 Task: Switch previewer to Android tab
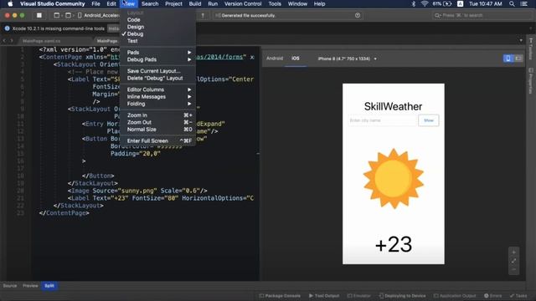click(x=275, y=59)
